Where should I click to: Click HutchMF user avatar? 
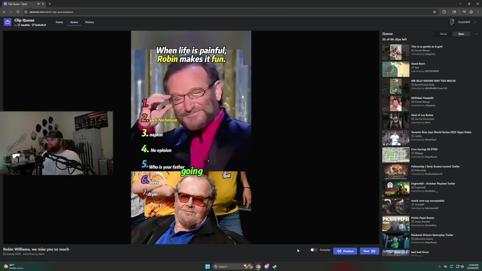click(x=452, y=22)
